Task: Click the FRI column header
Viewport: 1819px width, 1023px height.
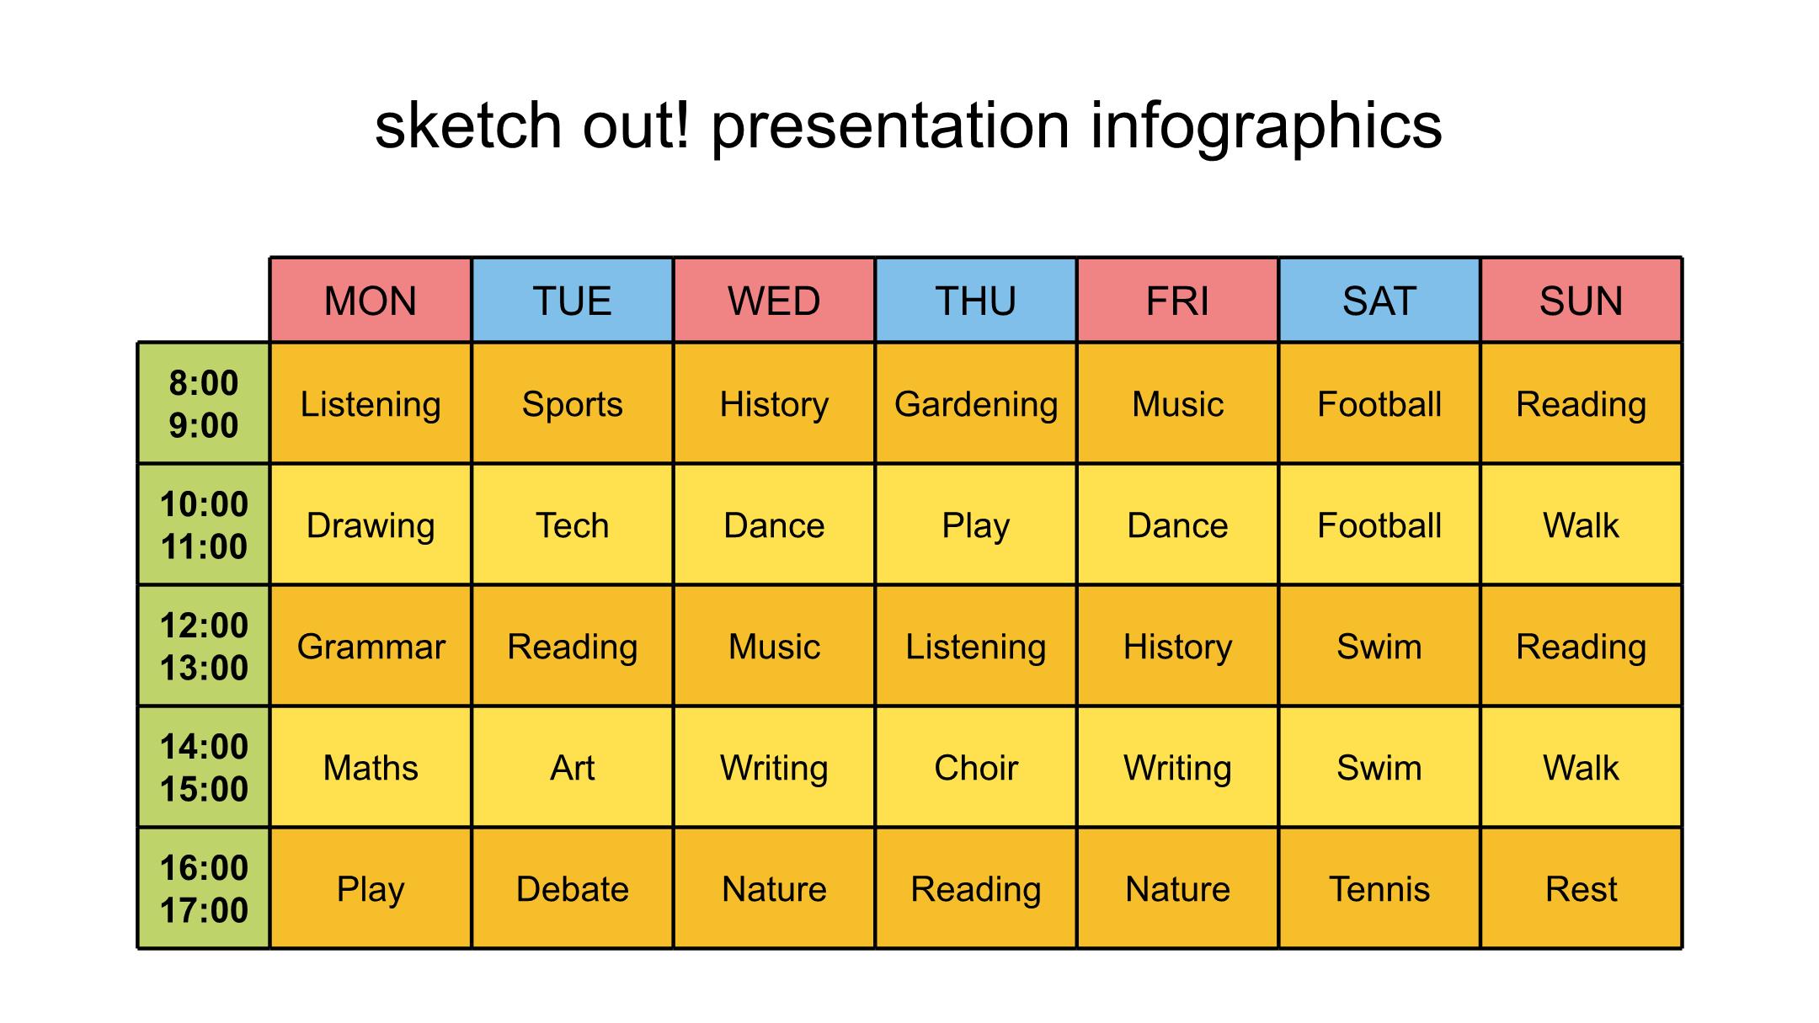Action: coord(1177,301)
